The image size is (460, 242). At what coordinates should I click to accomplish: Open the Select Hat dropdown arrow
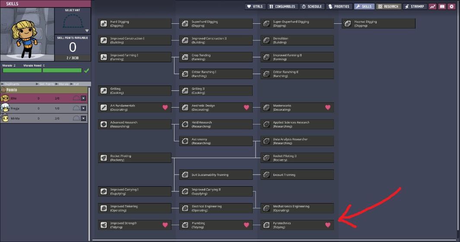pos(87,31)
